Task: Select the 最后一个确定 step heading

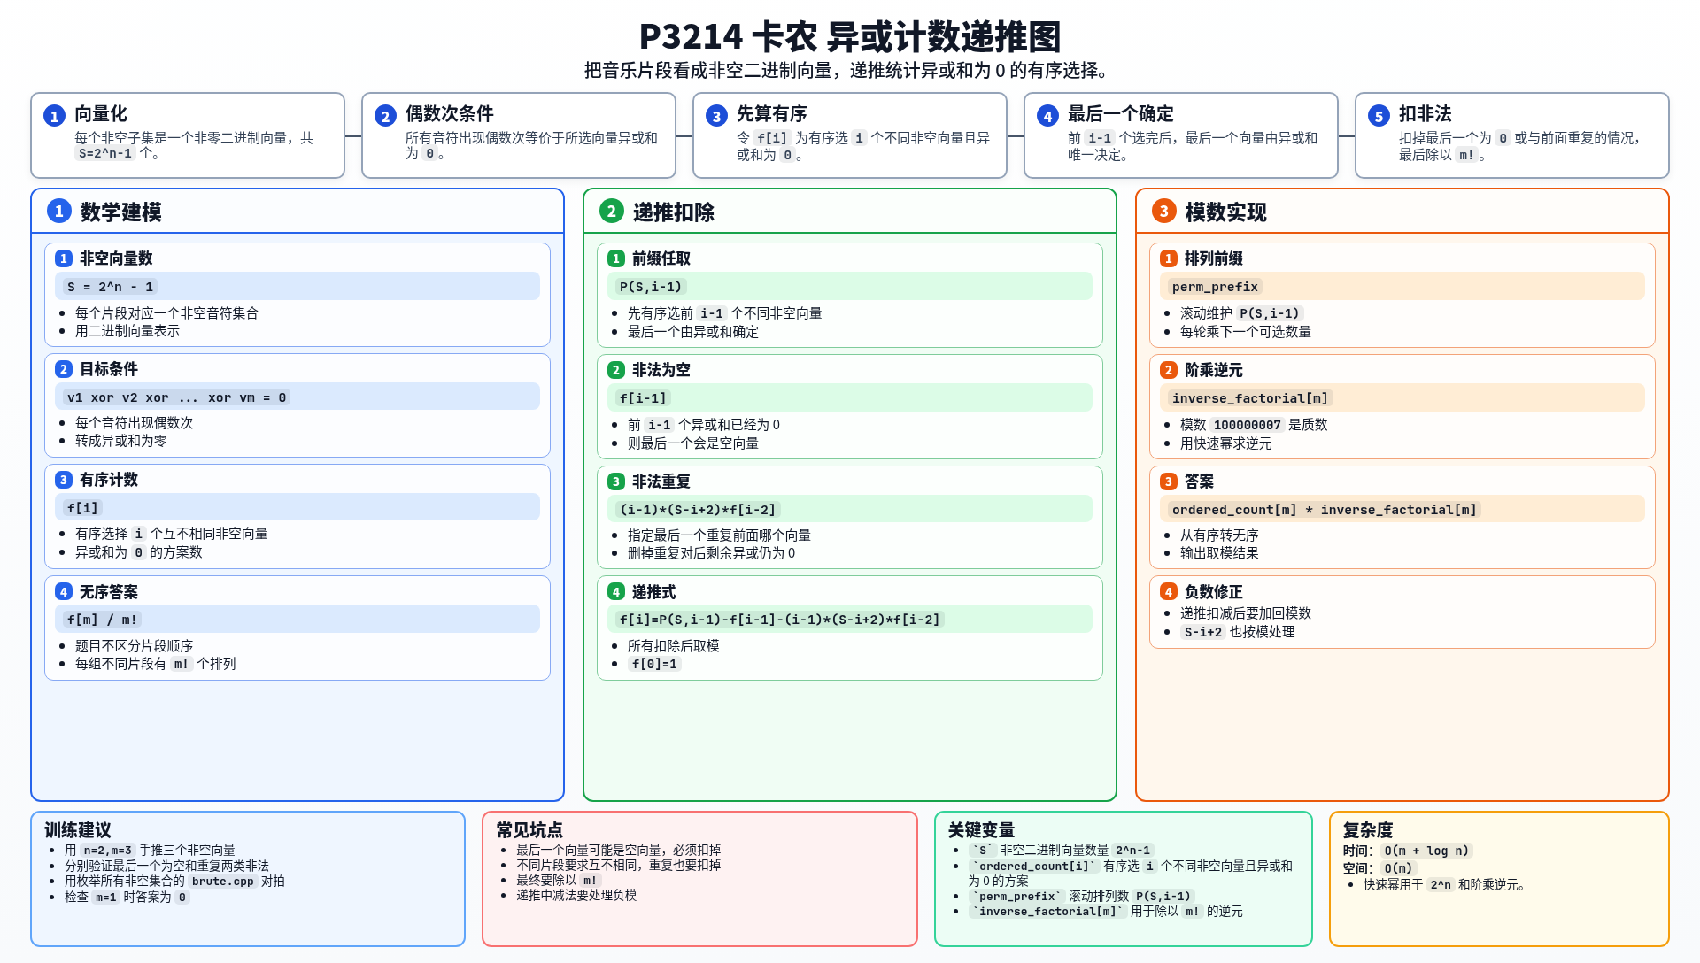Action: pyautogui.click(x=1121, y=114)
